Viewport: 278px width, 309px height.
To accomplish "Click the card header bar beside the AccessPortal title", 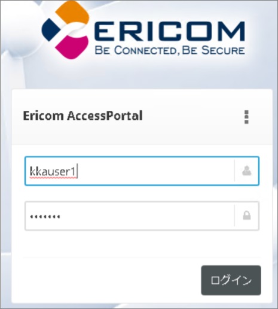I will pos(193,117).
